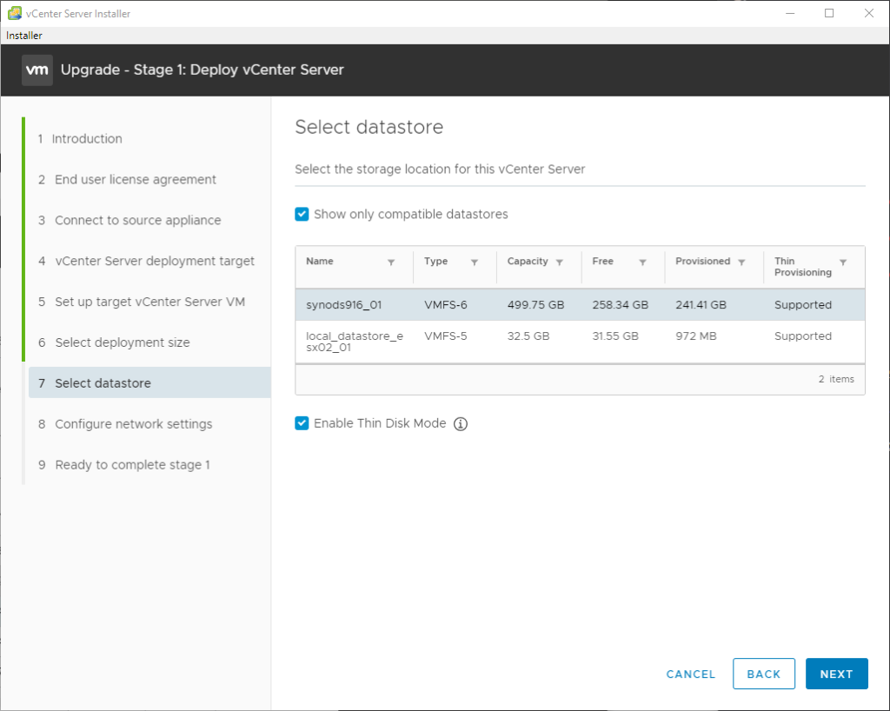
Task: Select the local_datastore_esx02_01 datastore row
Action: 580,342
